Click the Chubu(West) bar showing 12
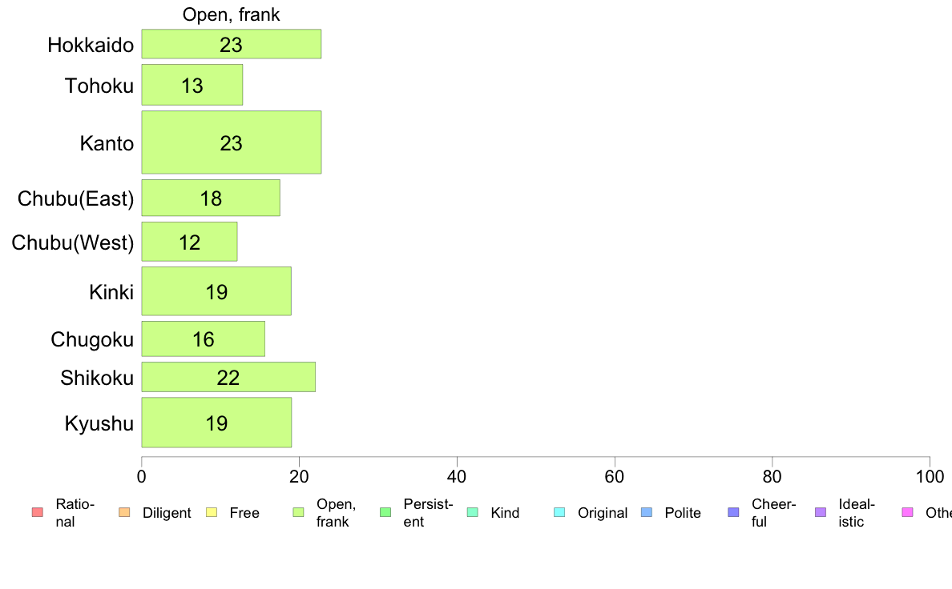 point(189,242)
